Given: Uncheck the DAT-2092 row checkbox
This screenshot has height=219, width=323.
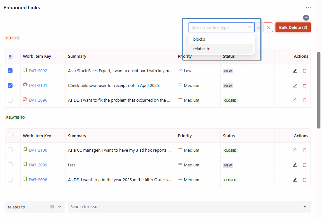Looking at the screenshot, I should coord(10,71).
